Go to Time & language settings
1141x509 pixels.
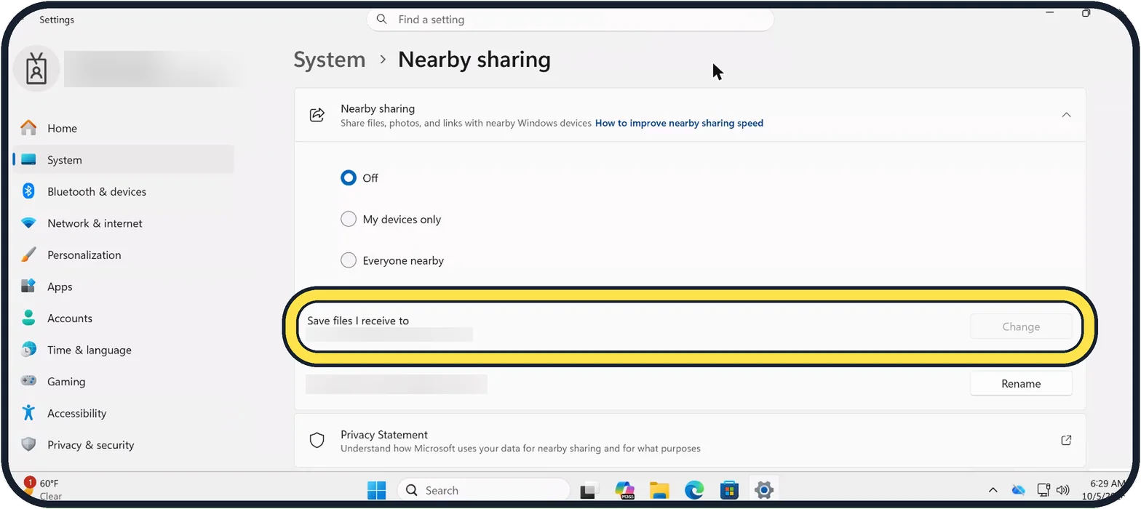click(x=123, y=350)
